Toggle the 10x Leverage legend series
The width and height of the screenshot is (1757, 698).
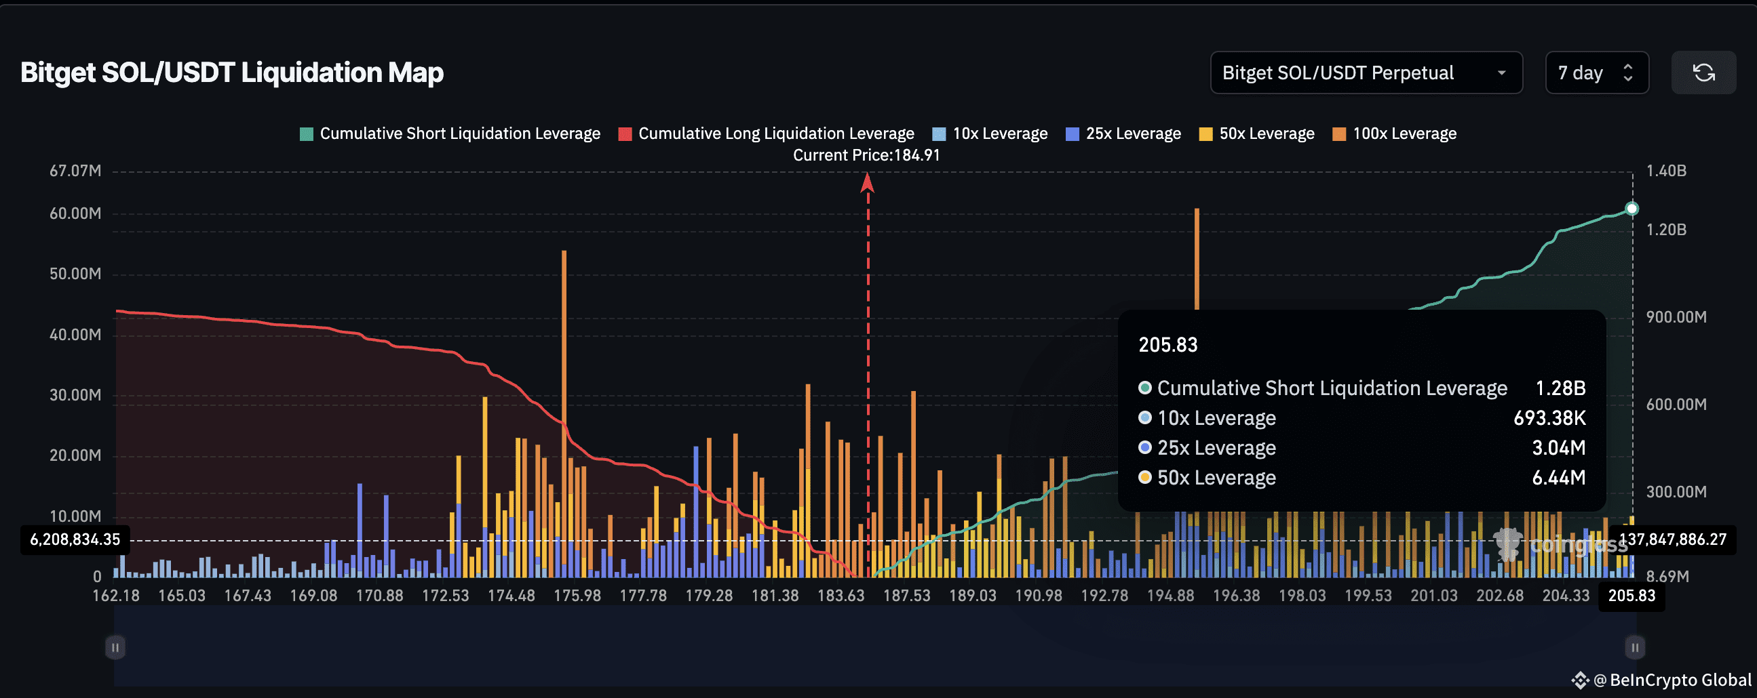pos(990,134)
